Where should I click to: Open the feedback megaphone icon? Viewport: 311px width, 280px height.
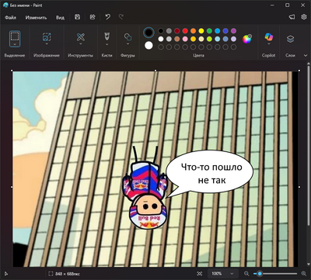(292, 17)
